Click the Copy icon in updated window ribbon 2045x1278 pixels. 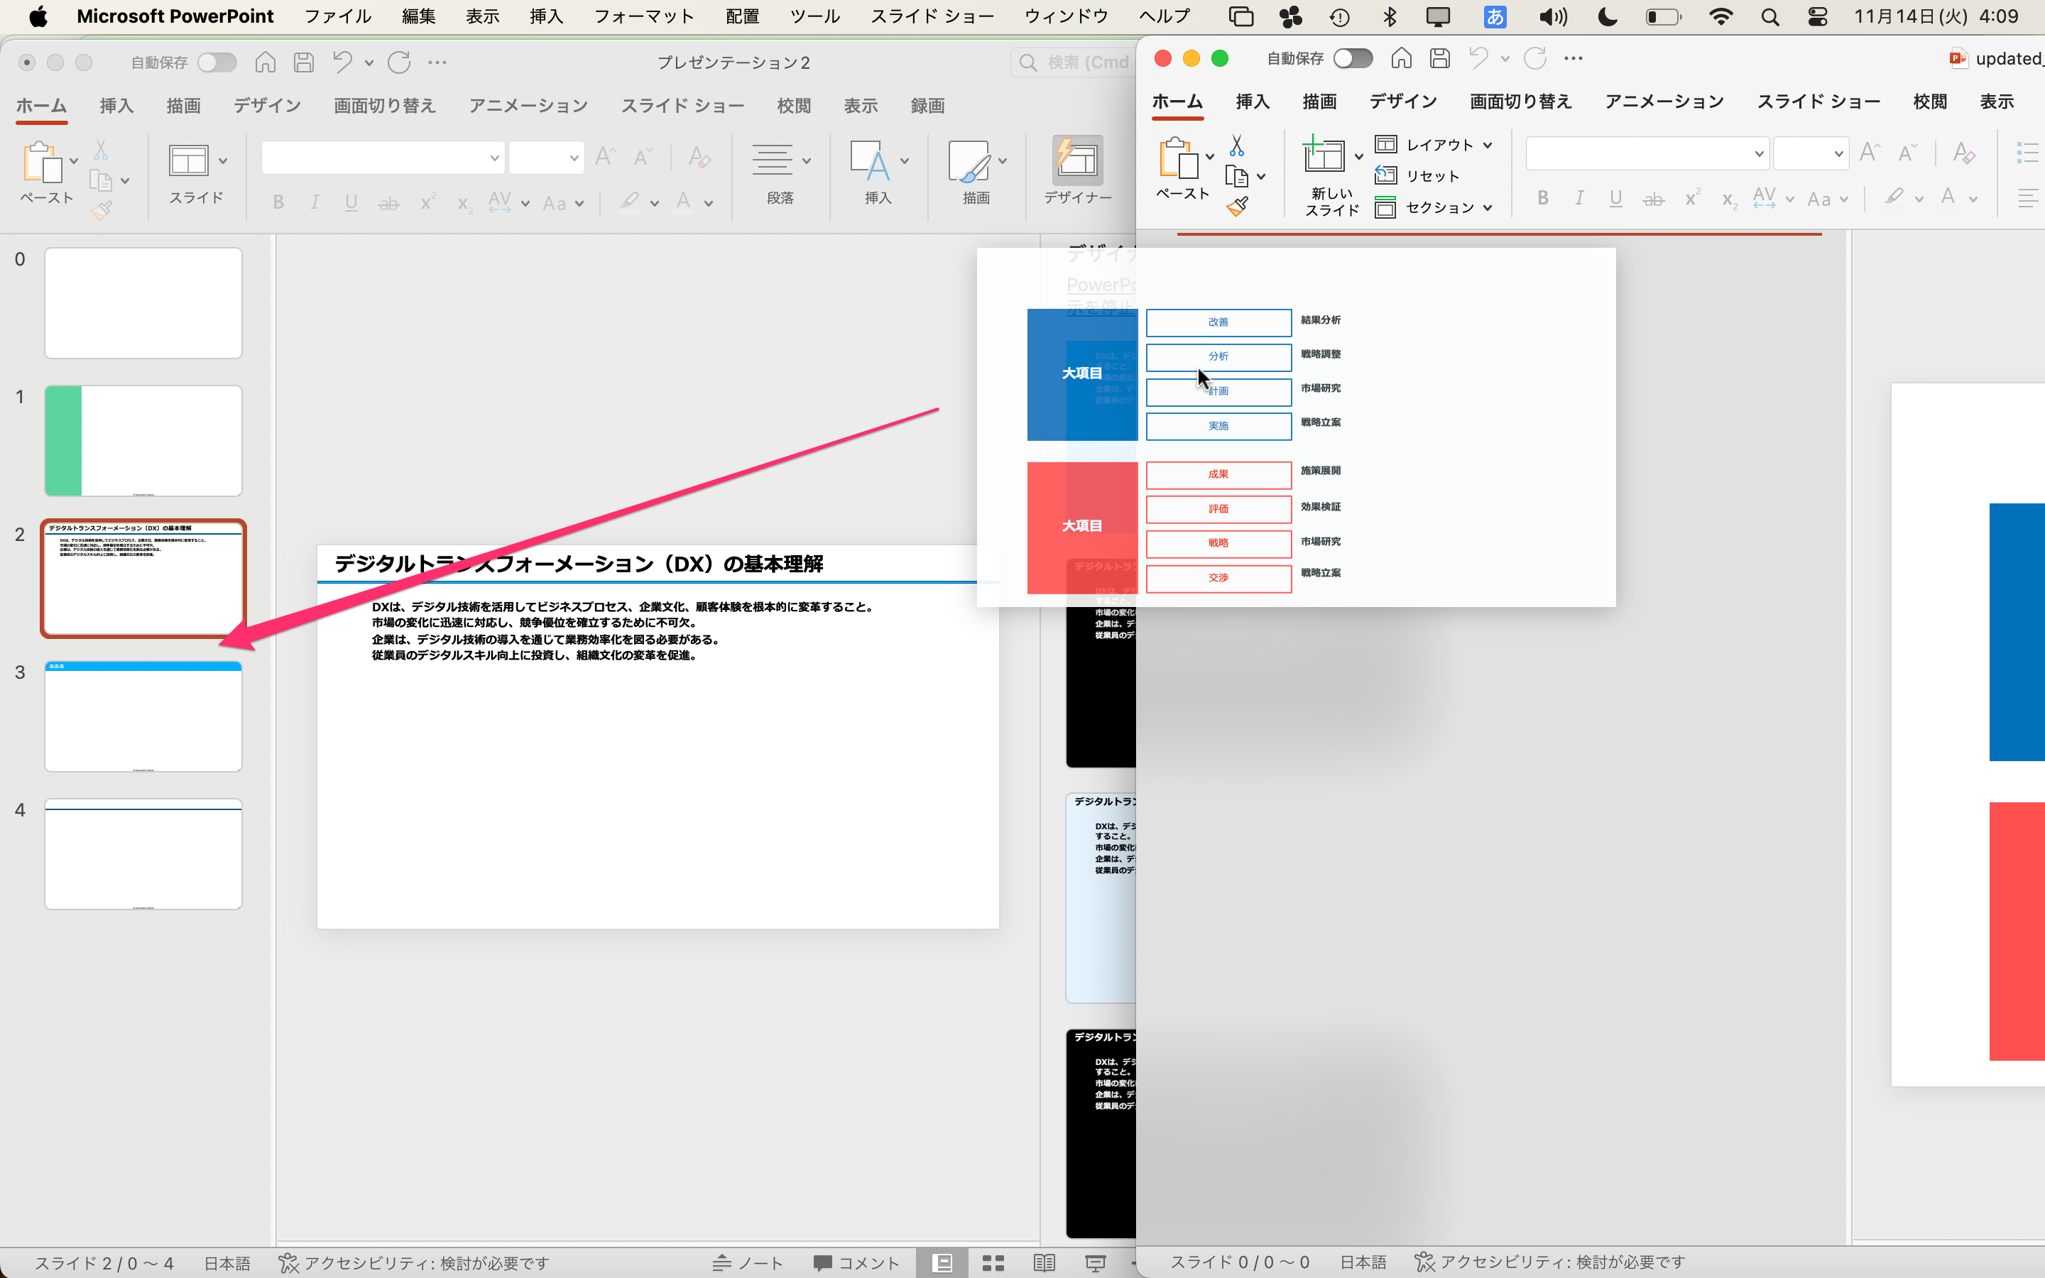[1236, 177]
